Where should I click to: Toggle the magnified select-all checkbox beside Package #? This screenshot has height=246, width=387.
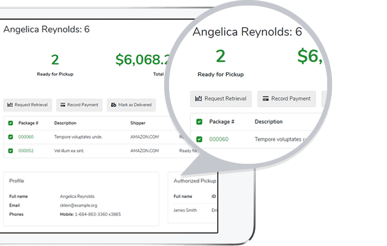(199, 122)
